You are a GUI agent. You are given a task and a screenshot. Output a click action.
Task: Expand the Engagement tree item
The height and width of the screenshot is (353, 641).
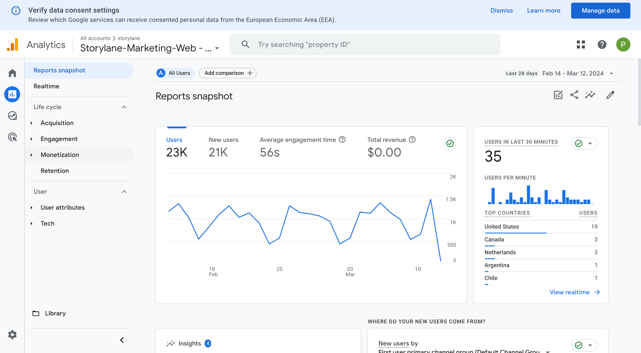click(32, 139)
